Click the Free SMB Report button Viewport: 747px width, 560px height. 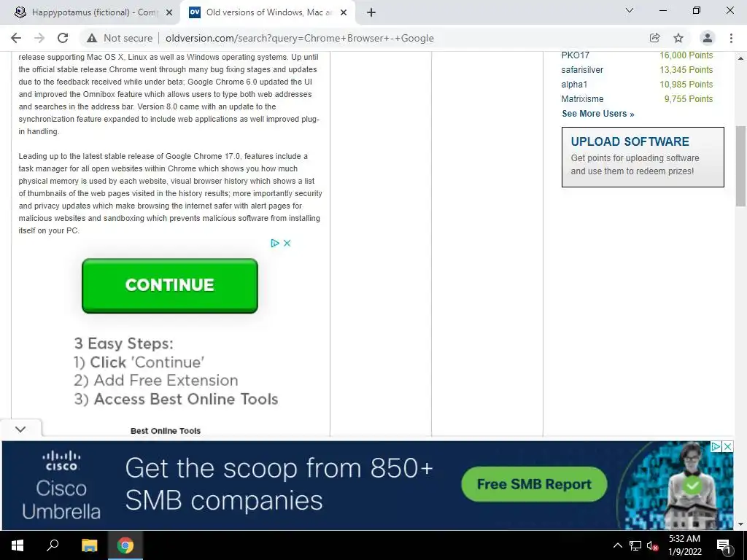pos(534,484)
